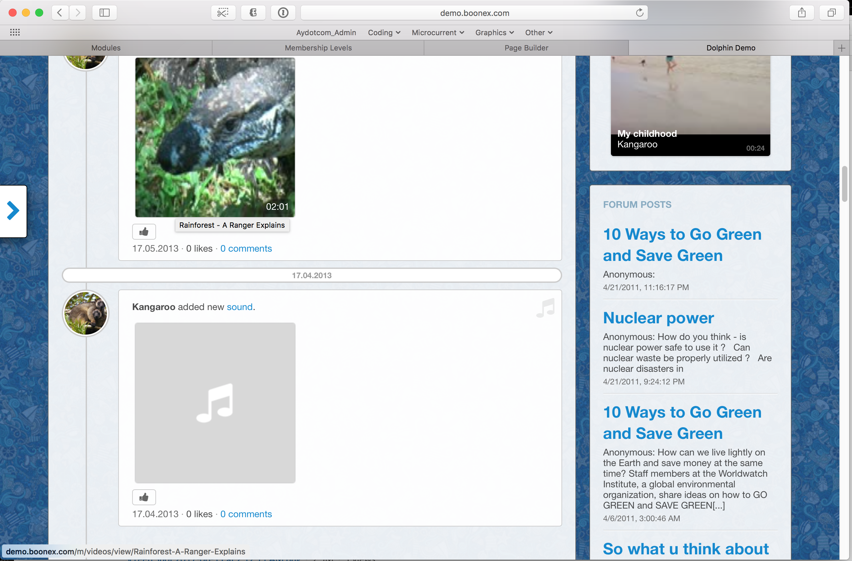Open the favorites grid icon
The image size is (852, 561).
pos(15,33)
